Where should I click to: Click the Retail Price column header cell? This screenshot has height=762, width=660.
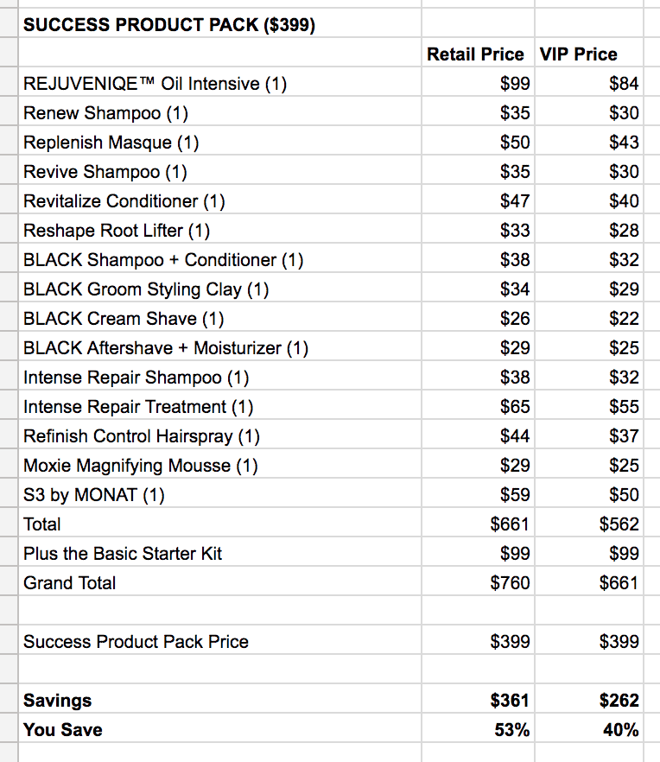point(475,54)
